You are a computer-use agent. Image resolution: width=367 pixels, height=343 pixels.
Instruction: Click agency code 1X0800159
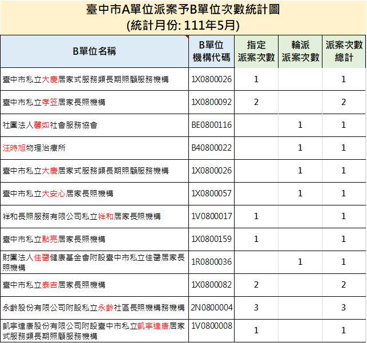211,239
